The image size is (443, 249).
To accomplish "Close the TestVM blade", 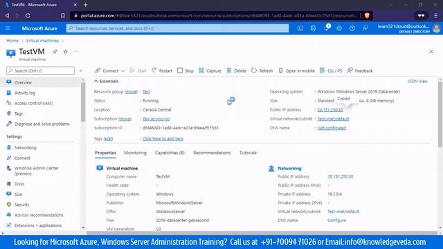I will point(431,52).
